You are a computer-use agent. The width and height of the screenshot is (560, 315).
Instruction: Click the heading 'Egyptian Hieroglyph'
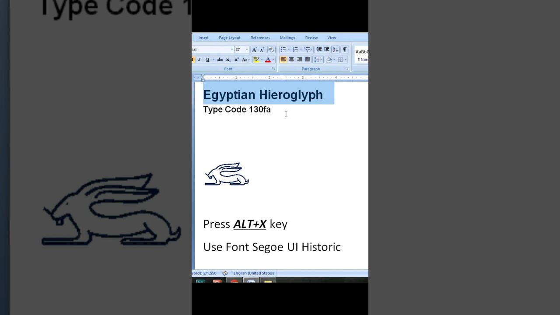pos(263,95)
